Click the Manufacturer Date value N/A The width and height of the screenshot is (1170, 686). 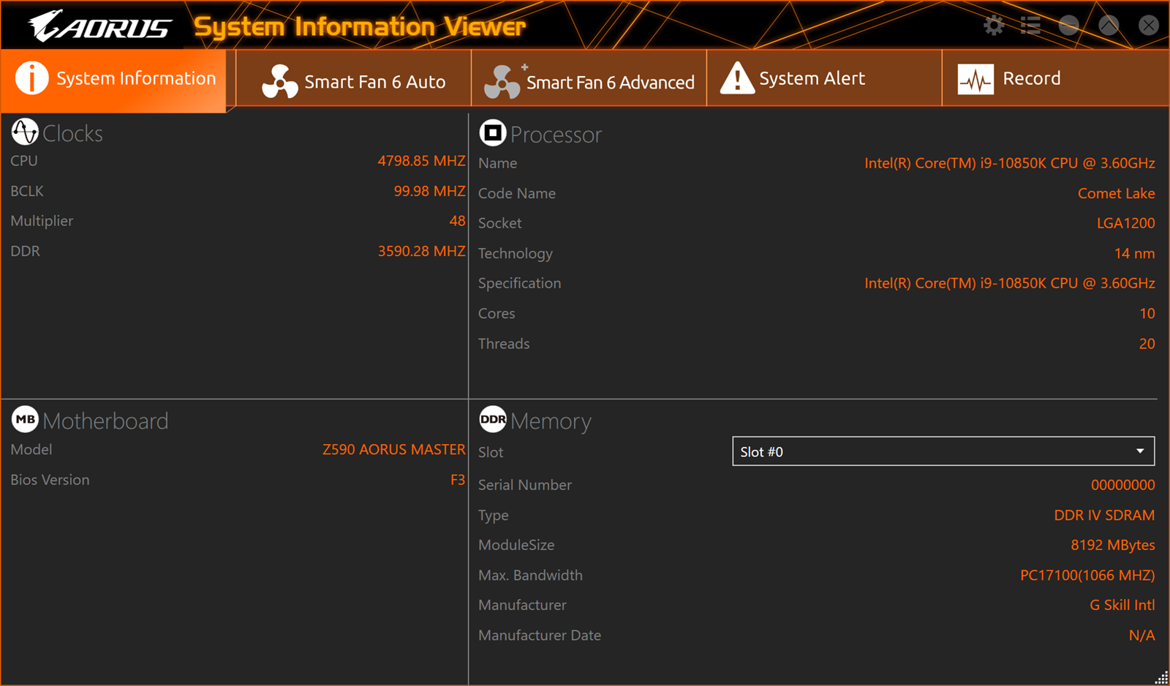(1141, 635)
